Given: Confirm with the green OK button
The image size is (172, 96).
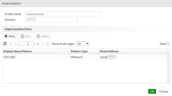Looking at the screenshot, I should pyautogui.click(x=152, y=91).
